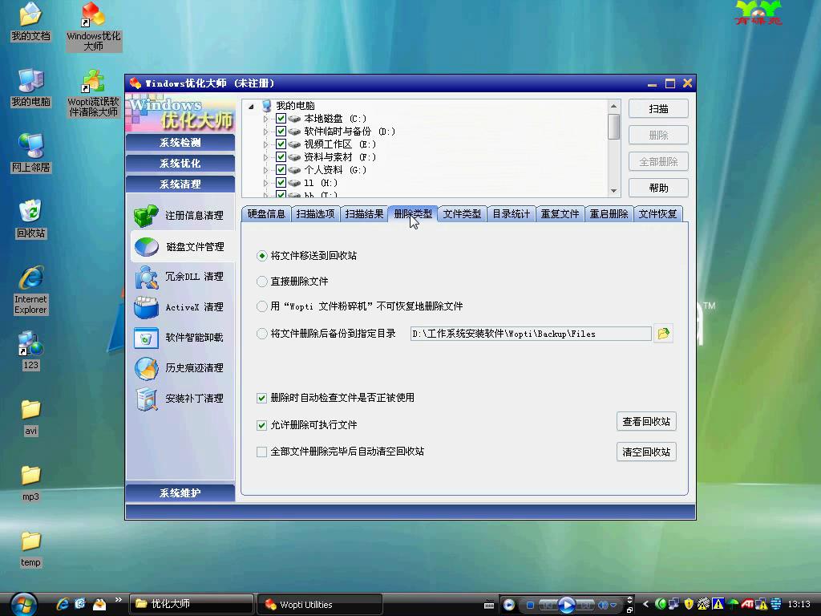The width and height of the screenshot is (821, 616).
Task: Open 安装补丁清理 tool
Action: point(179,398)
